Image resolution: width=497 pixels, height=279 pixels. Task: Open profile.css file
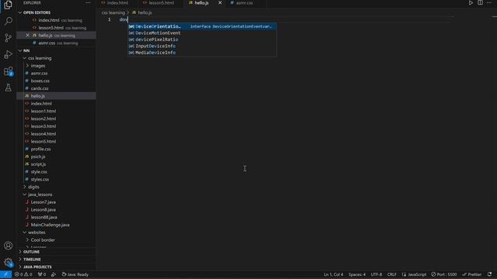41,149
